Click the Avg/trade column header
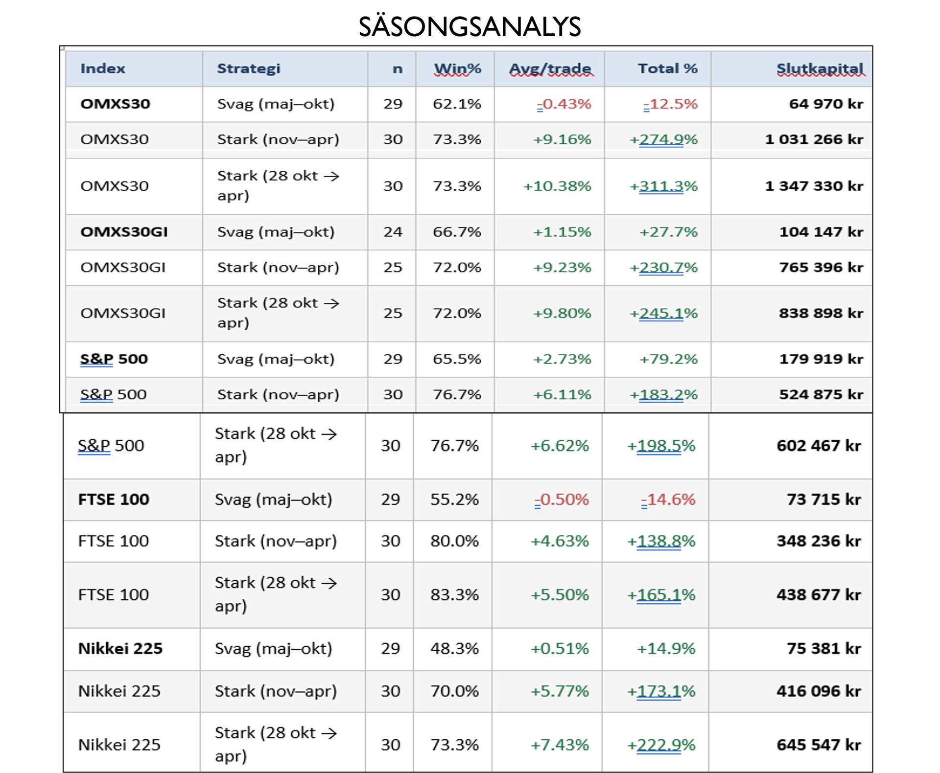 [x=550, y=68]
